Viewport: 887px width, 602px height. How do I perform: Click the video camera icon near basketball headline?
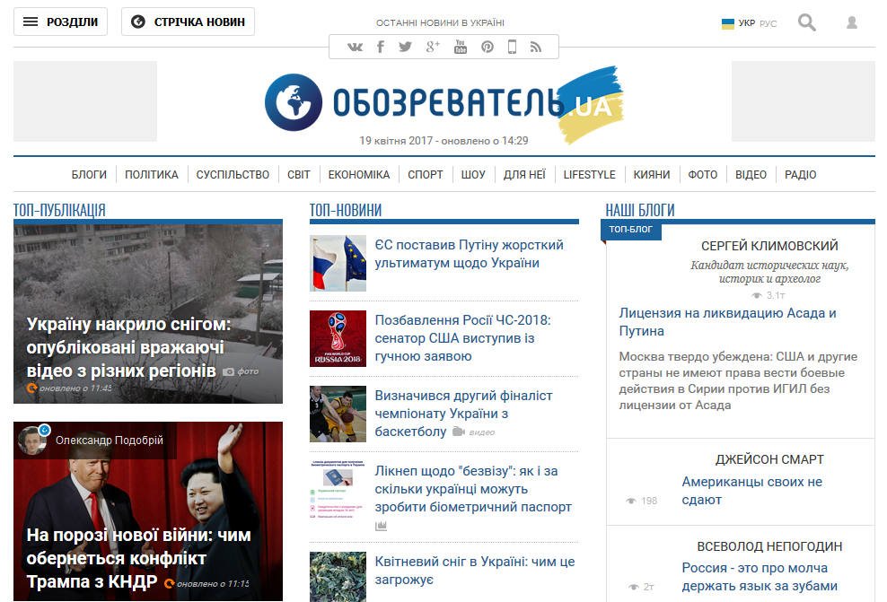pyautogui.click(x=458, y=432)
